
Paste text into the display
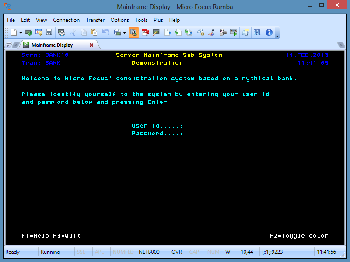94,32
